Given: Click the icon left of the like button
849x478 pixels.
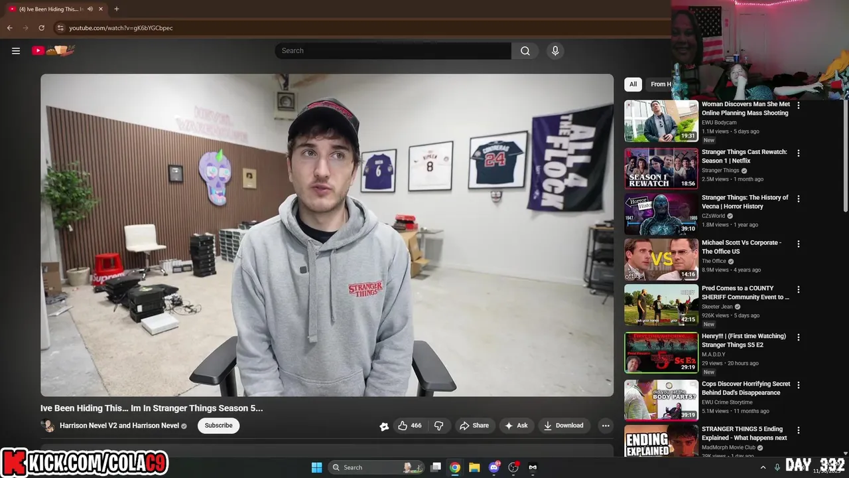Looking at the screenshot, I should point(383,426).
